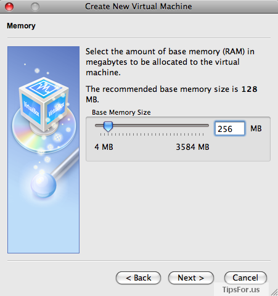Go to the Next wizard step
The width and height of the screenshot is (278, 296).
[x=191, y=278]
